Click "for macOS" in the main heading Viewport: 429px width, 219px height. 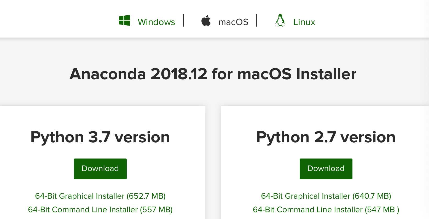tap(251, 74)
